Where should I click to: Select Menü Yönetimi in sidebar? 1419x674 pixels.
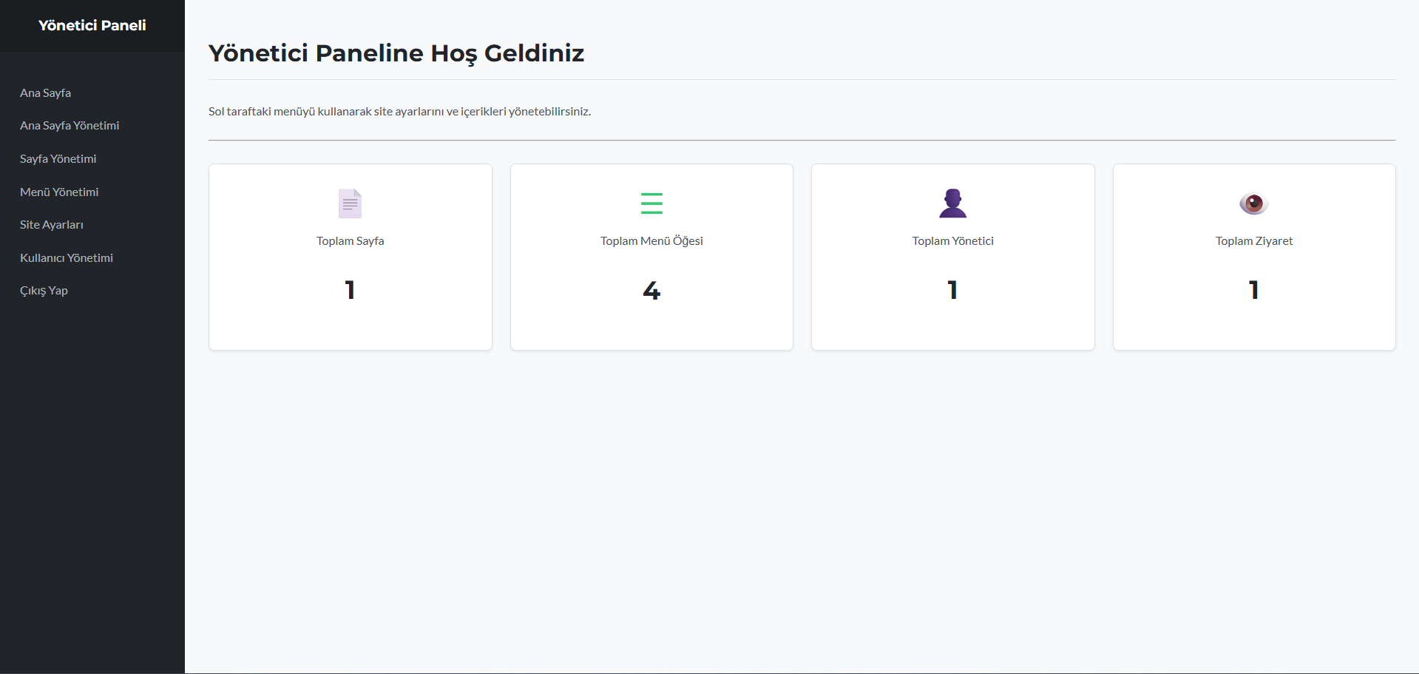pos(59,192)
